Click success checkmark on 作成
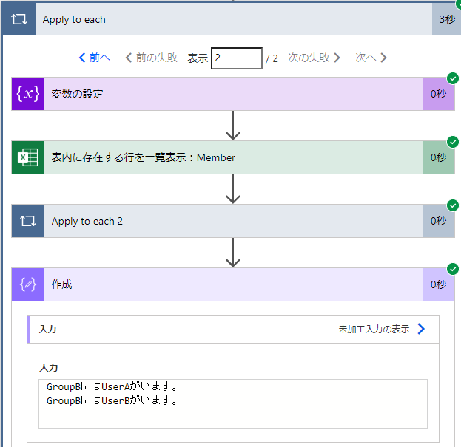461x447 pixels. tap(453, 269)
